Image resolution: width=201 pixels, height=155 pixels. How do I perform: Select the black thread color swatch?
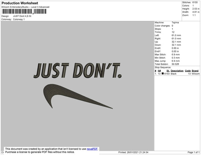162,74
